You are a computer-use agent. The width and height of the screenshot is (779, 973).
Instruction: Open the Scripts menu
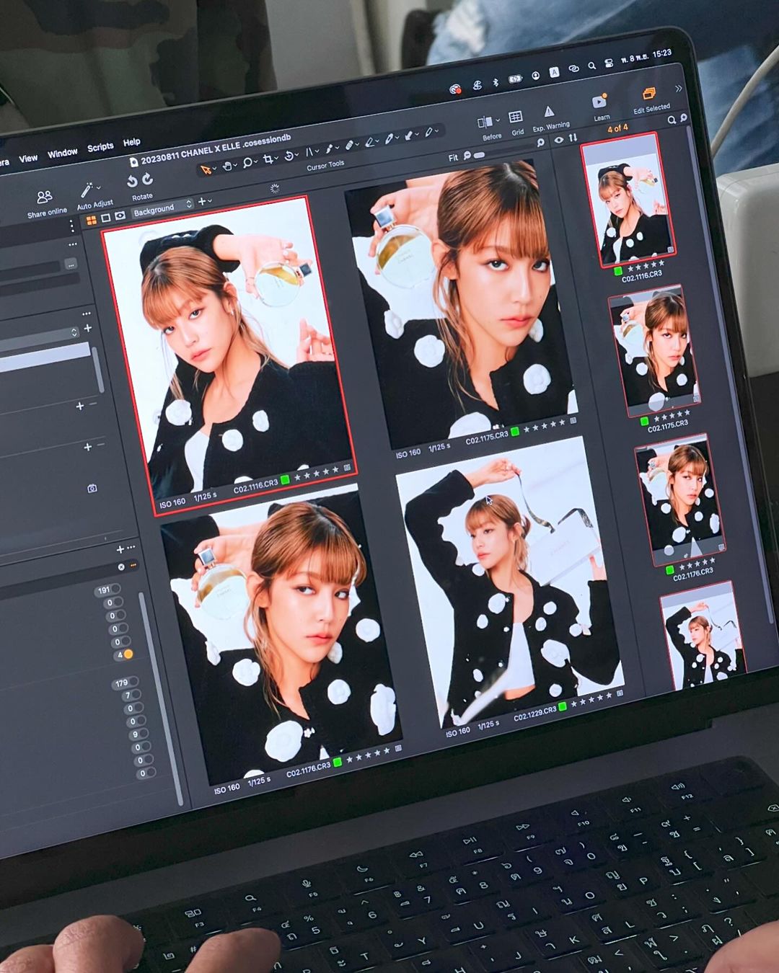click(100, 147)
